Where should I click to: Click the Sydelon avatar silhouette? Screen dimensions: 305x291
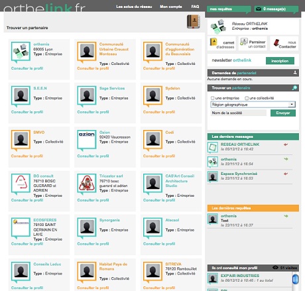coord(152,95)
